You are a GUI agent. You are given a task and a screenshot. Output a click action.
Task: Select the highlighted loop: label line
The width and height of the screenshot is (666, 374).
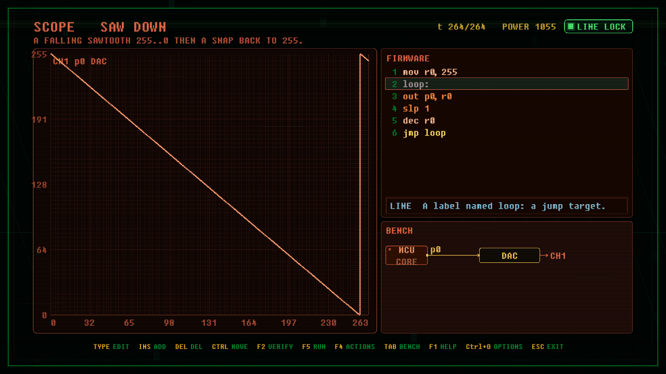click(506, 84)
